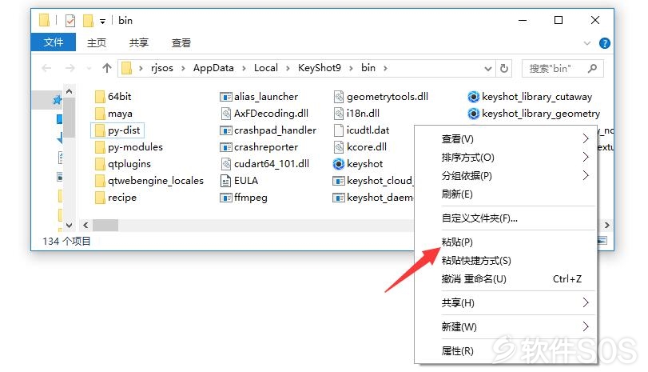Select the qtplugins folder icon
648x372 pixels.
point(100,164)
